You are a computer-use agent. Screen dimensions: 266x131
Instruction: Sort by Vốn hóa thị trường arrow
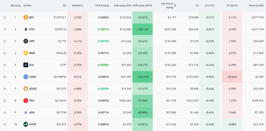175,6
